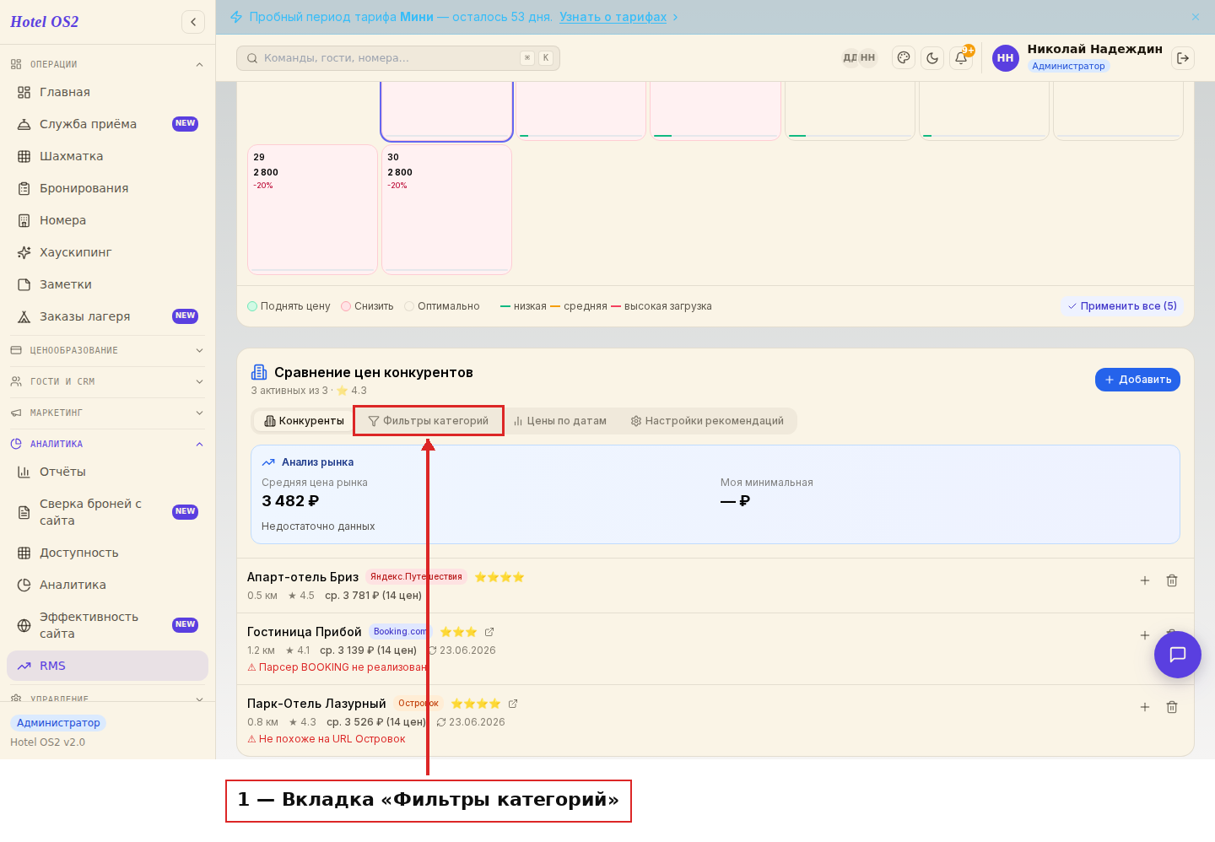Select calendar day 29 price card
The image size is (1215, 842).
[x=312, y=209]
